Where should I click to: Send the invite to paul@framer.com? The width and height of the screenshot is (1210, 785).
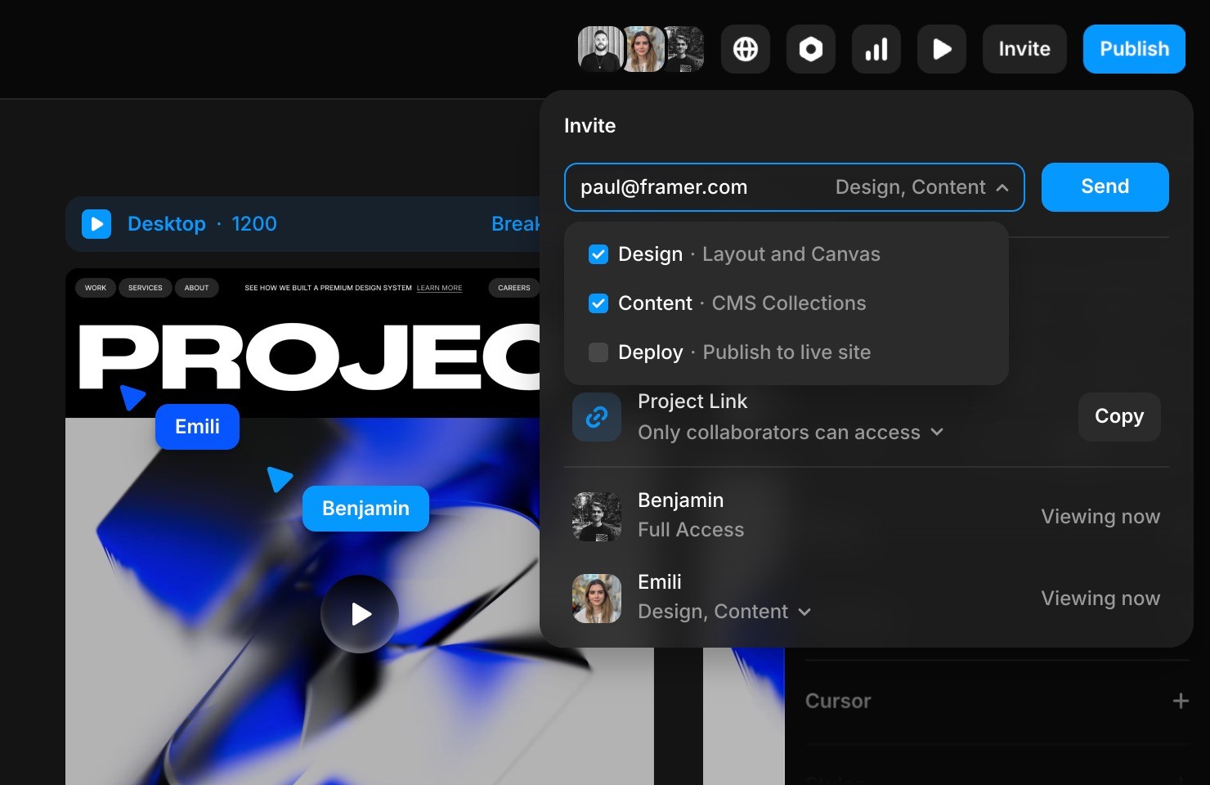point(1105,186)
